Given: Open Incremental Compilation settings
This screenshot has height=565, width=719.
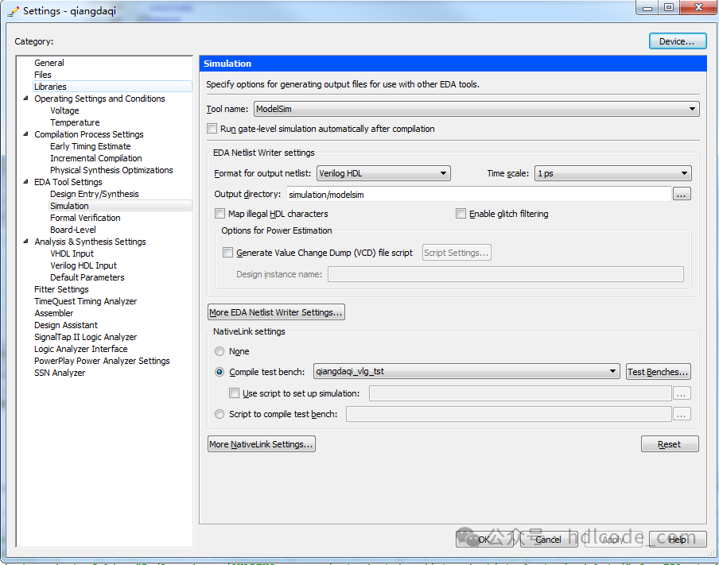Looking at the screenshot, I should click(x=95, y=158).
